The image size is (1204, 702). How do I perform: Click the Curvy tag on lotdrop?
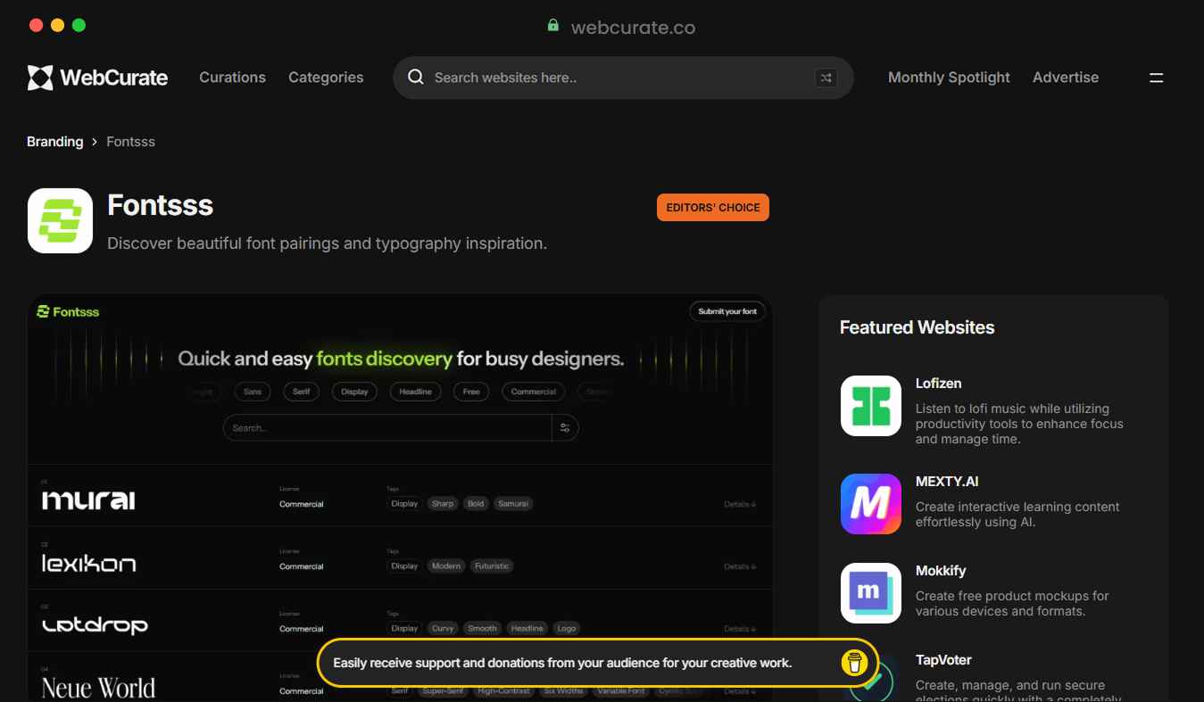click(x=443, y=629)
